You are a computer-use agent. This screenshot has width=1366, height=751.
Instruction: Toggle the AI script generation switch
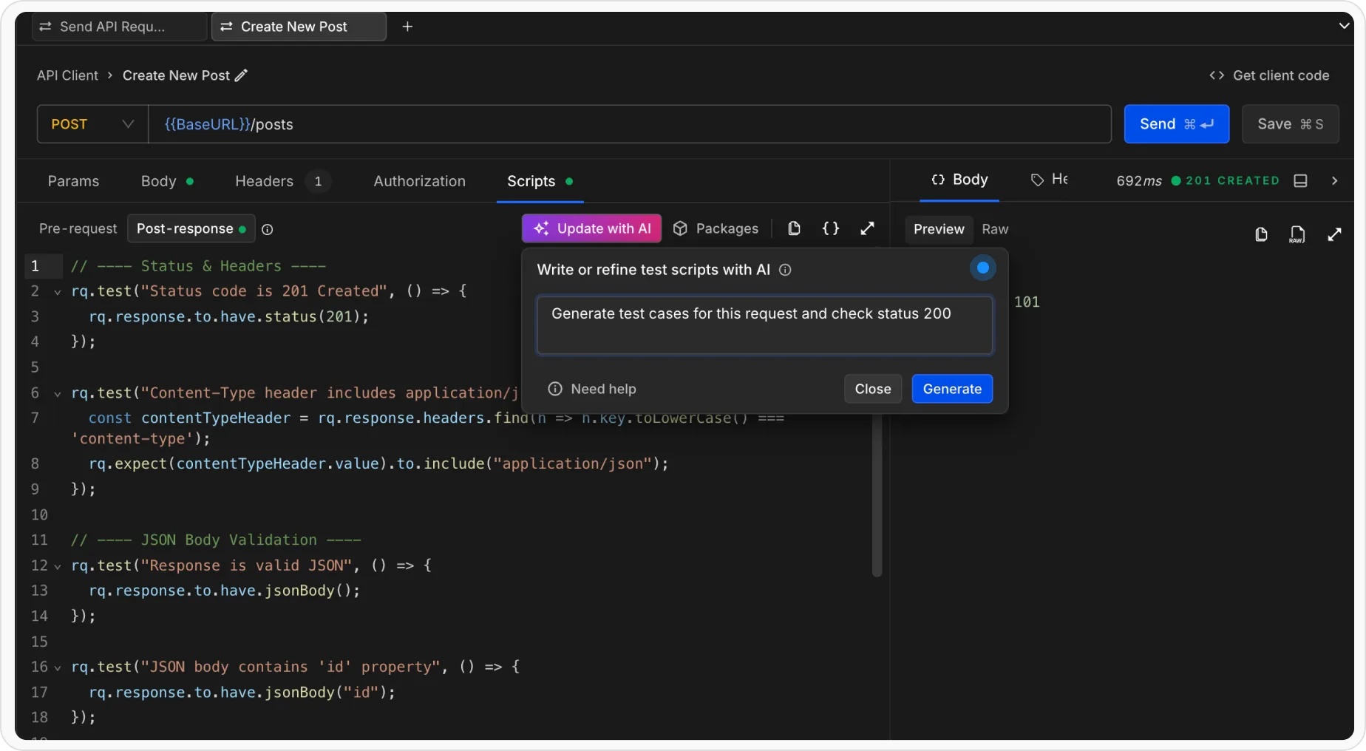982,268
